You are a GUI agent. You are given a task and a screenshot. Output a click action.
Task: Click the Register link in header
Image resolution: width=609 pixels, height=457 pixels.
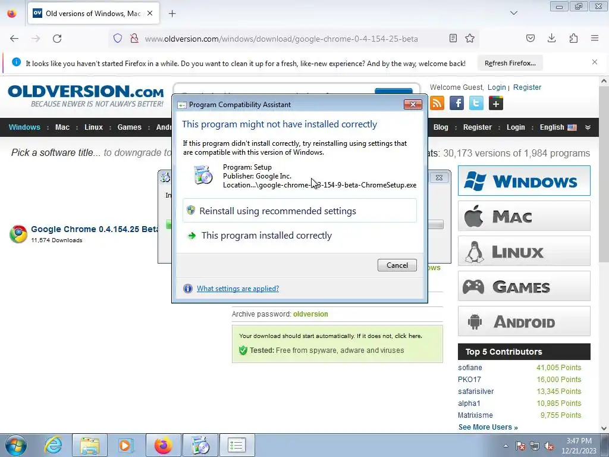527,87
